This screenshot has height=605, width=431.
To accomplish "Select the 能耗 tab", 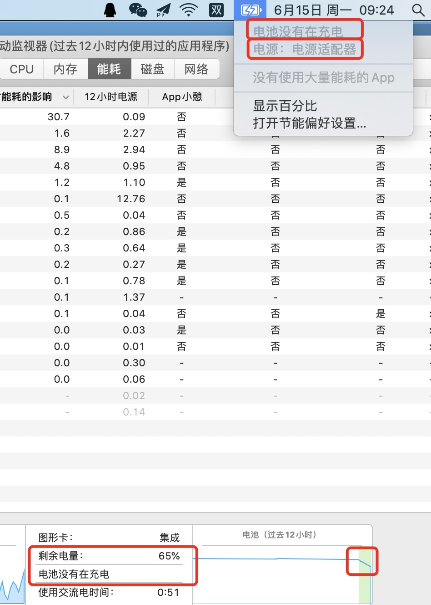I will coord(109,69).
